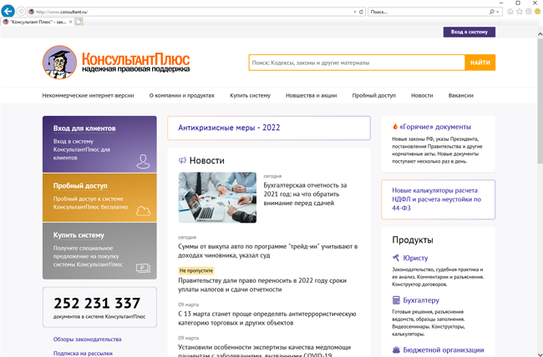Click the Вход в систему button
The image size is (543, 357).
[x=469, y=32]
